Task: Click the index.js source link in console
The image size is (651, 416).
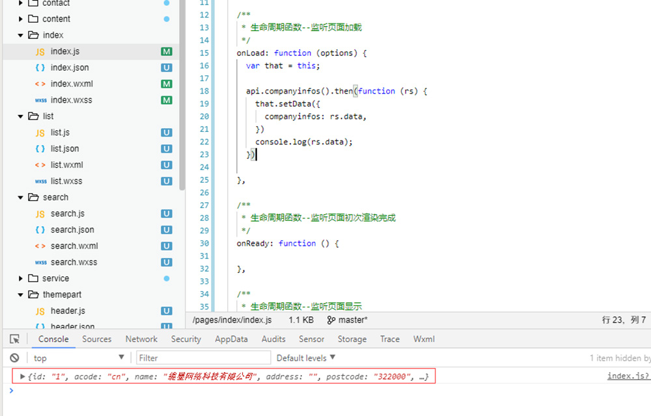Action: click(628, 376)
